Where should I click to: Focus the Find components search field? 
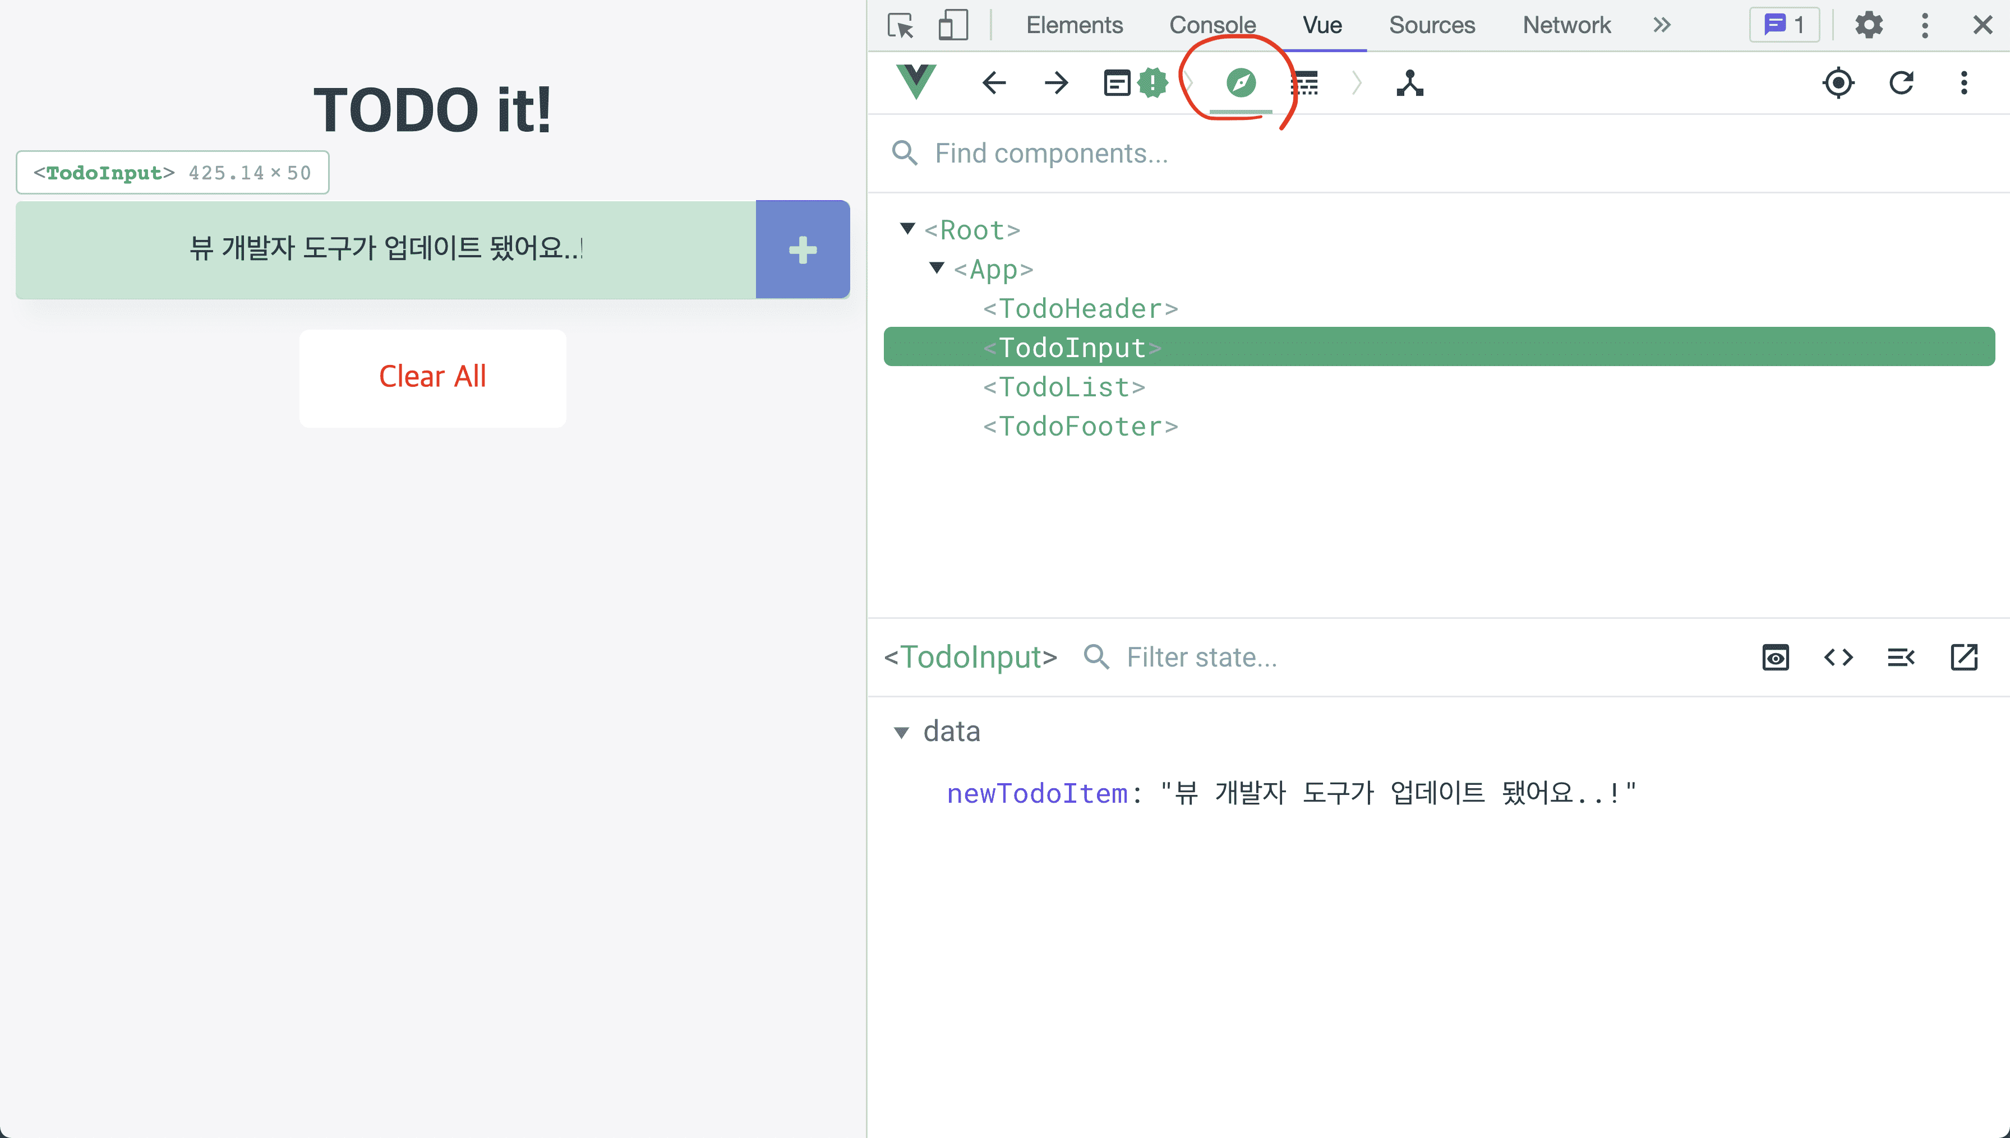pyautogui.click(x=1439, y=153)
